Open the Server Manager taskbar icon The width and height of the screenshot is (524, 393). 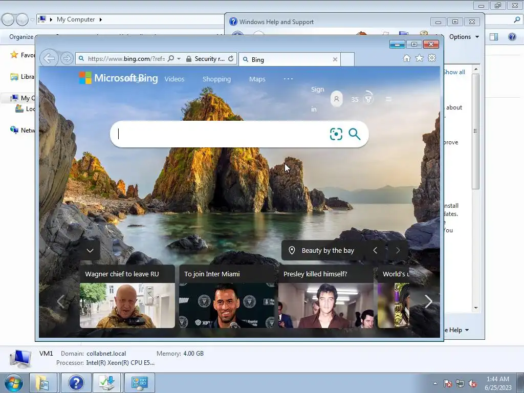tap(139, 383)
